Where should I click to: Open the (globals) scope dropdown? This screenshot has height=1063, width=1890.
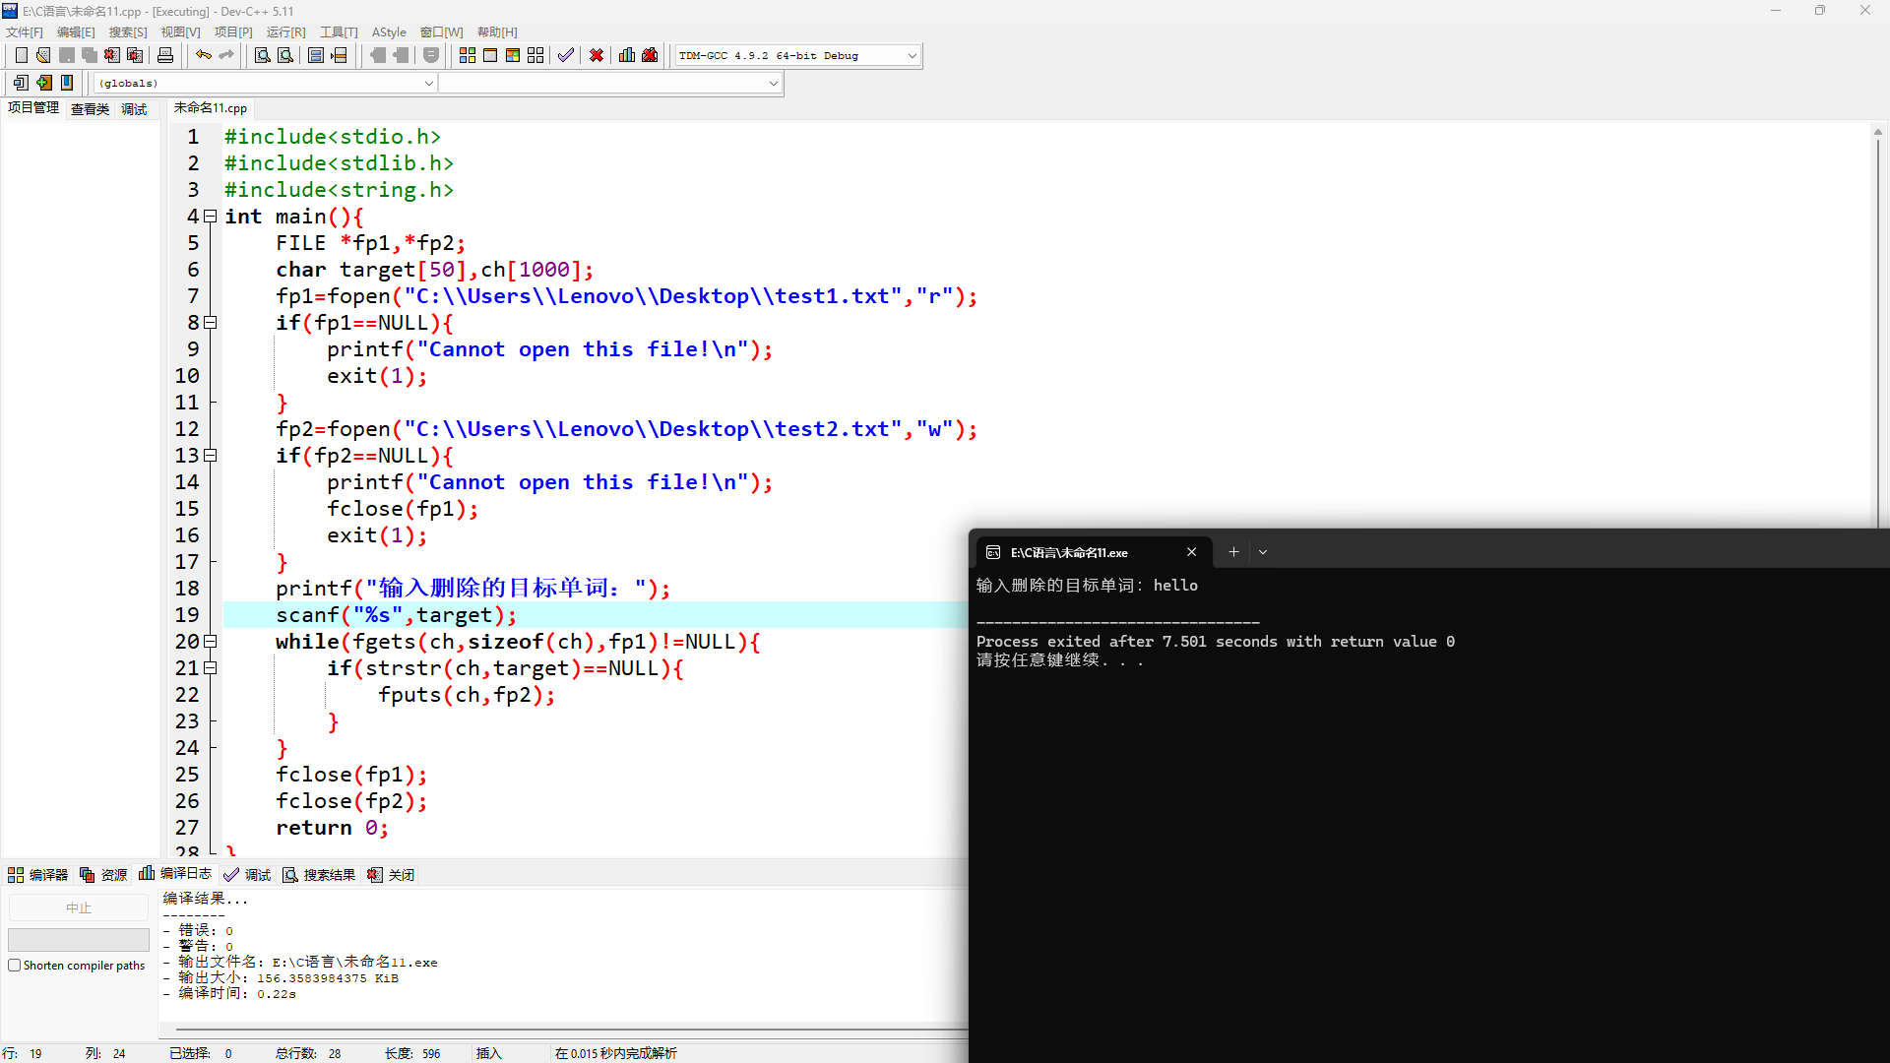tap(428, 84)
